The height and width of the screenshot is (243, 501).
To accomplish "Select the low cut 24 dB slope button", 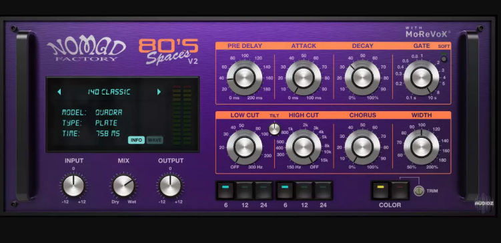I will point(264,190).
